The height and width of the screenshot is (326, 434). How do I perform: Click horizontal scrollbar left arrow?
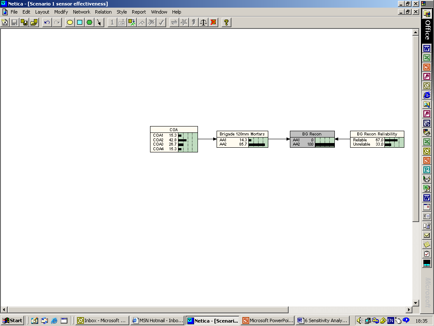4,309
